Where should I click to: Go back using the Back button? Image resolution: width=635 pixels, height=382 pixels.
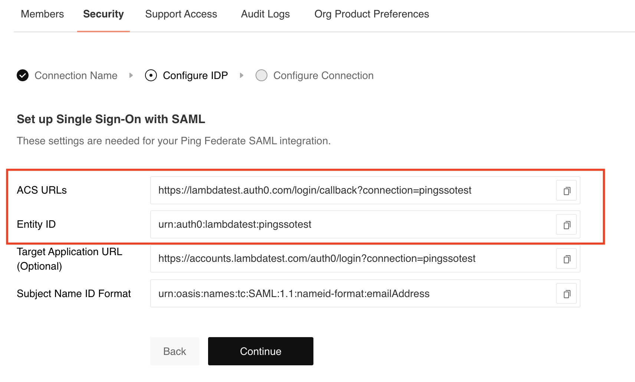(174, 351)
